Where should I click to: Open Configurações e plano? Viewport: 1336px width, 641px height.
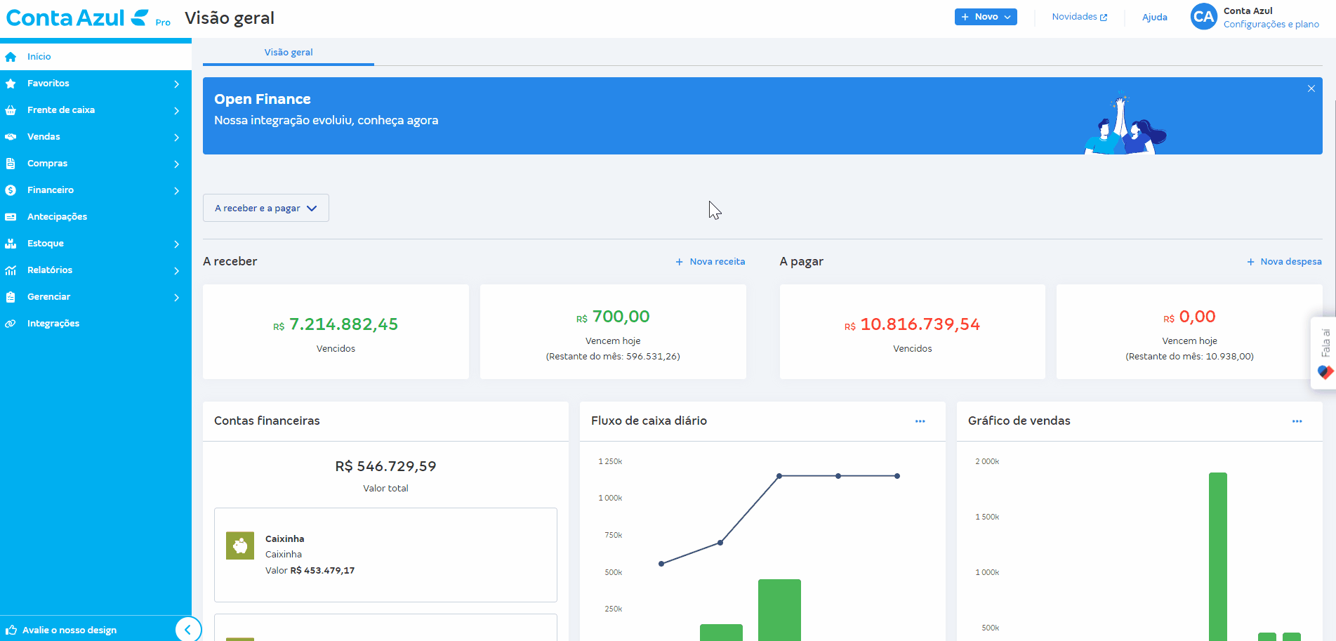coord(1271,24)
